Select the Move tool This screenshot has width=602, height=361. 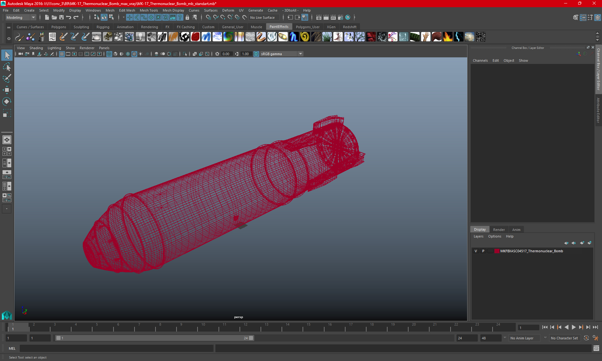click(x=7, y=90)
